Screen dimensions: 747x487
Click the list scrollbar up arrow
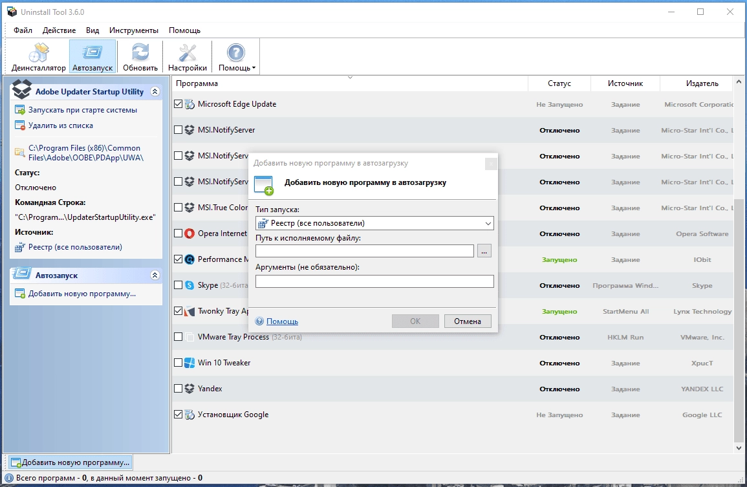[x=739, y=81]
